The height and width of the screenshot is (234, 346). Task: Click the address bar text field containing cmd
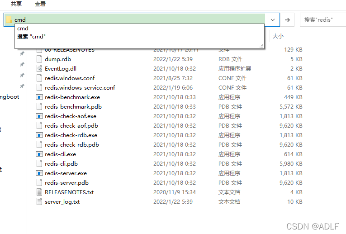coord(139,20)
